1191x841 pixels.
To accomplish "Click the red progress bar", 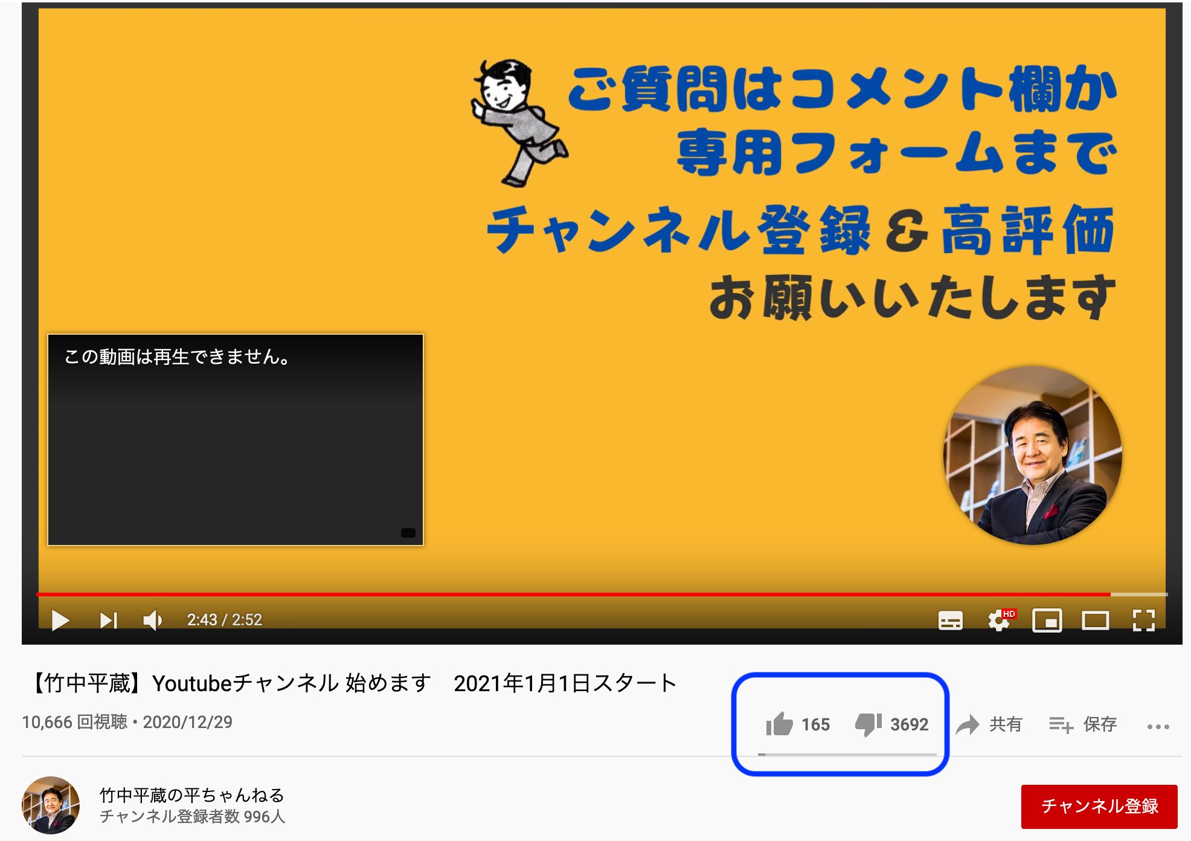I will 573,594.
